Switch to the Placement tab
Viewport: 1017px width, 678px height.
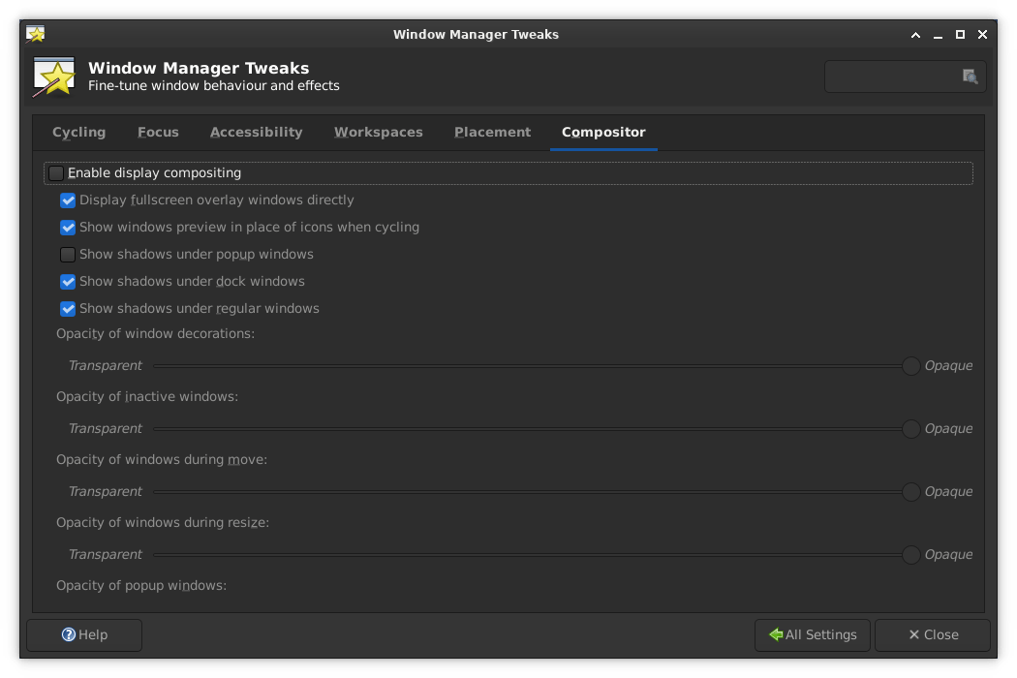pos(492,133)
